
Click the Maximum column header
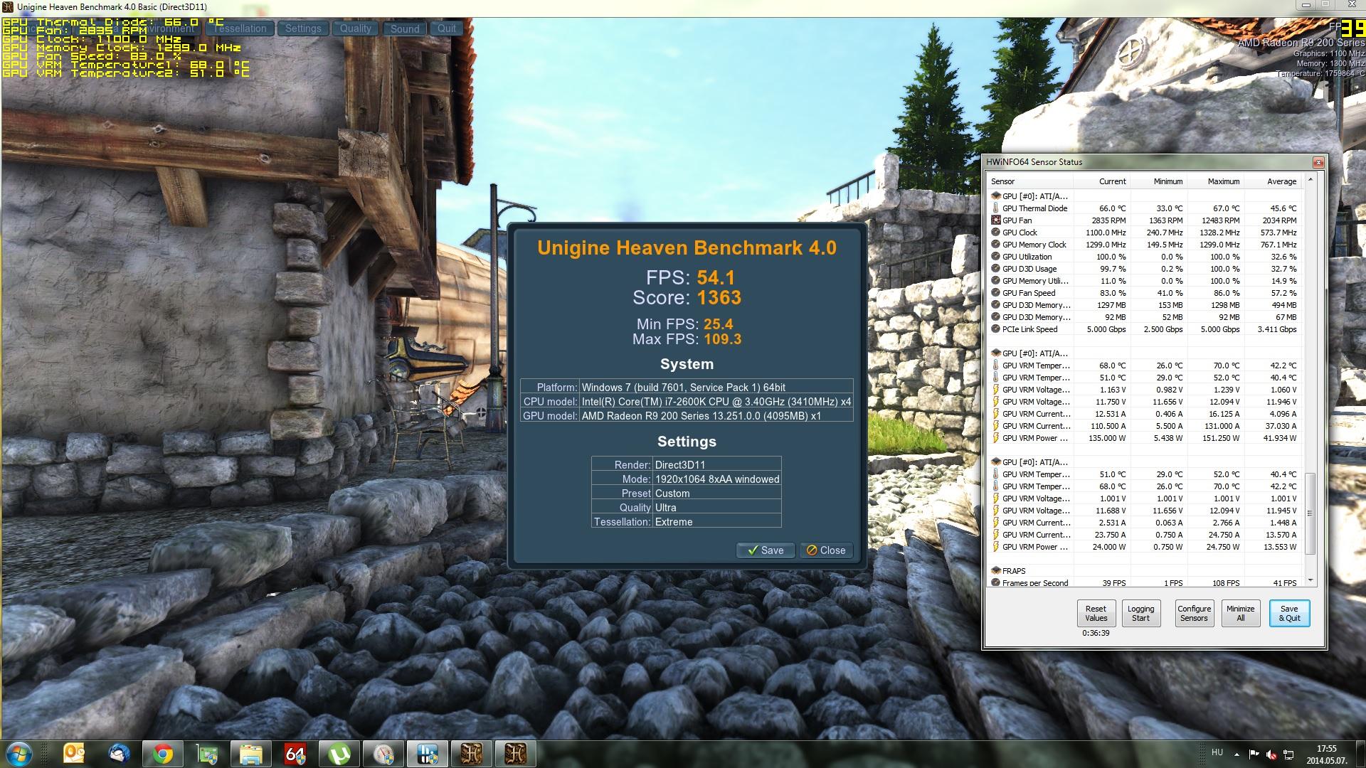pyautogui.click(x=1215, y=181)
